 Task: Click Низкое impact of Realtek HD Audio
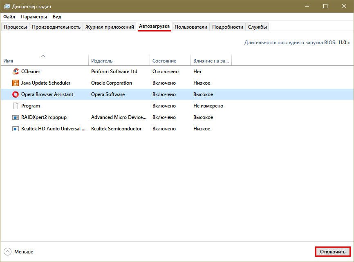202,129
